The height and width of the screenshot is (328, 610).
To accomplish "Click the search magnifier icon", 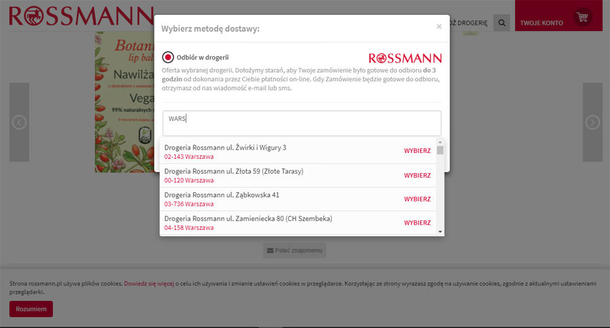I will [502, 23].
